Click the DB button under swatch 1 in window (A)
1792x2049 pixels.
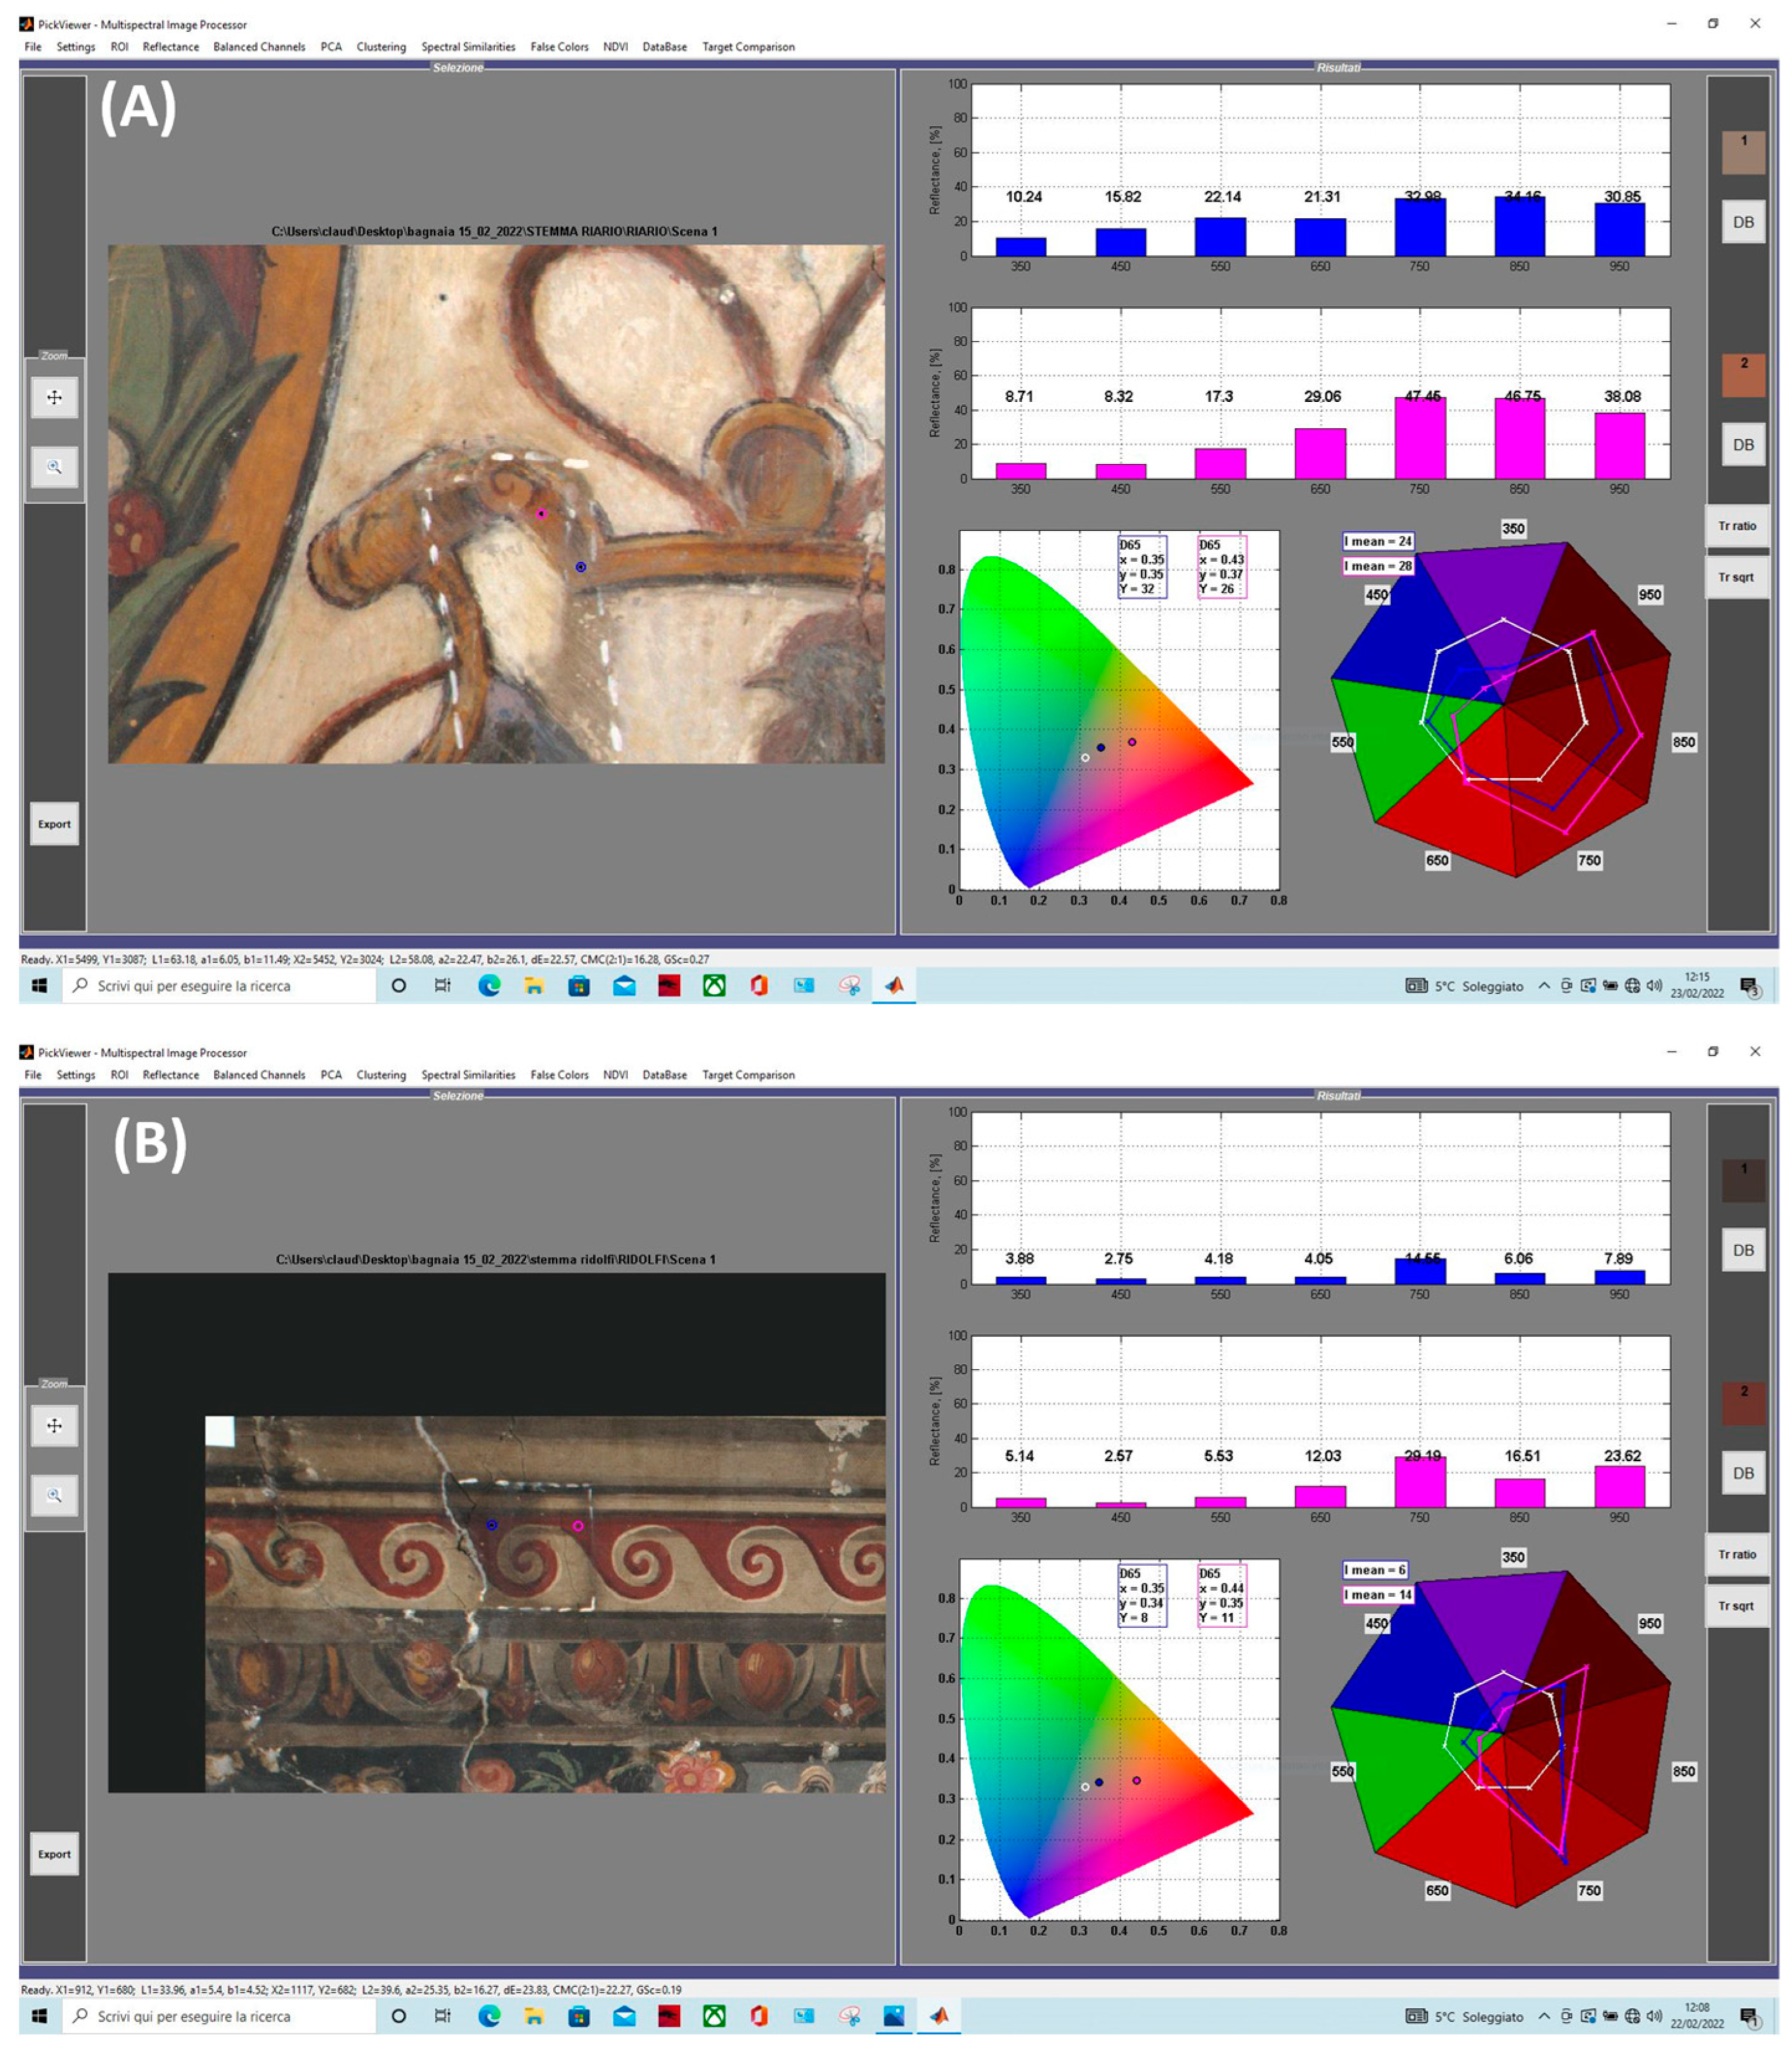click(1743, 222)
